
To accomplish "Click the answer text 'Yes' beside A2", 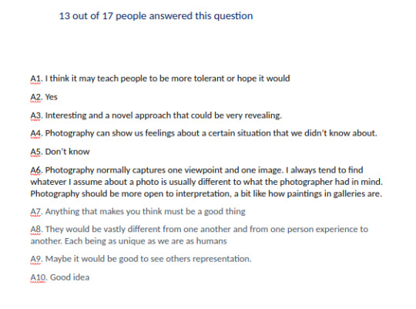I will click(51, 97).
